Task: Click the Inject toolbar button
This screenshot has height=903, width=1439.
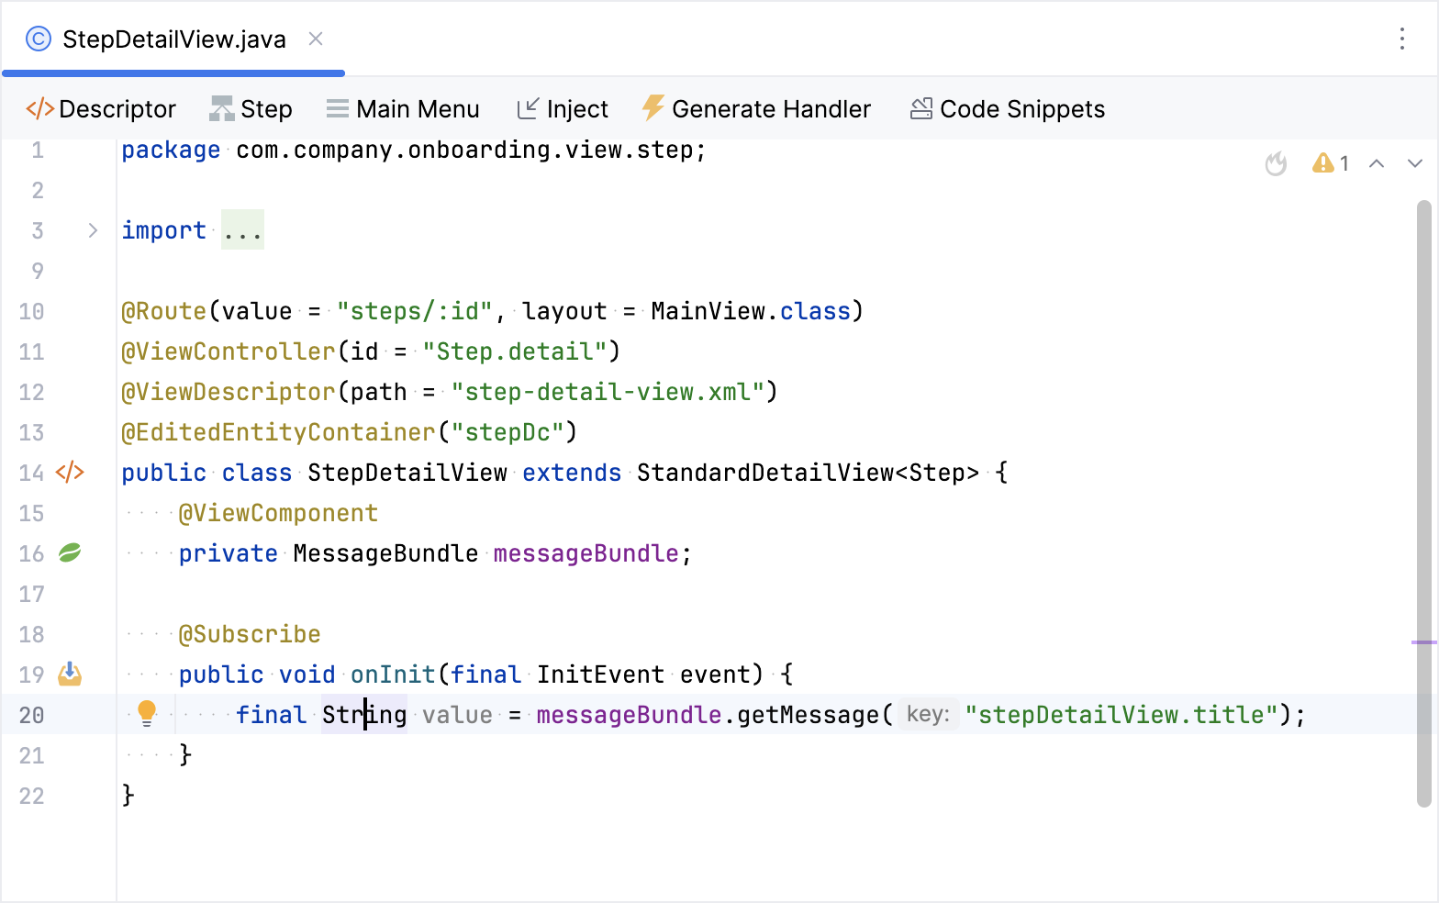Action: pos(563,109)
